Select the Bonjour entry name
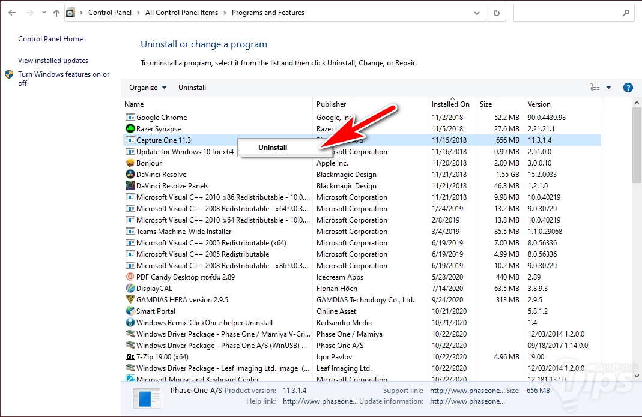This screenshot has width=642, height=417. click(x=149, y=163)
